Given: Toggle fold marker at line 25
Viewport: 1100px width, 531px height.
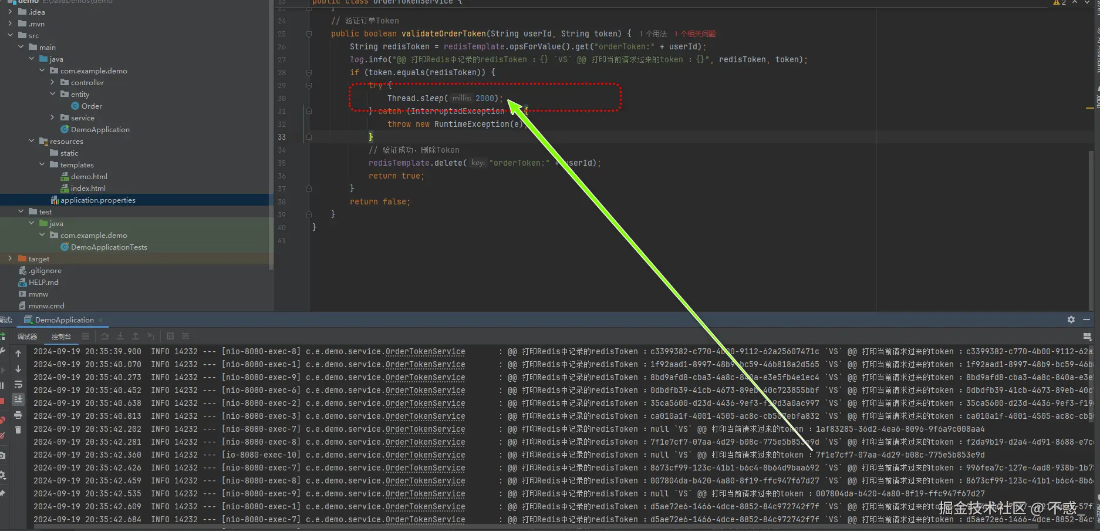Looking at the screenshot, I should [309, 34].
